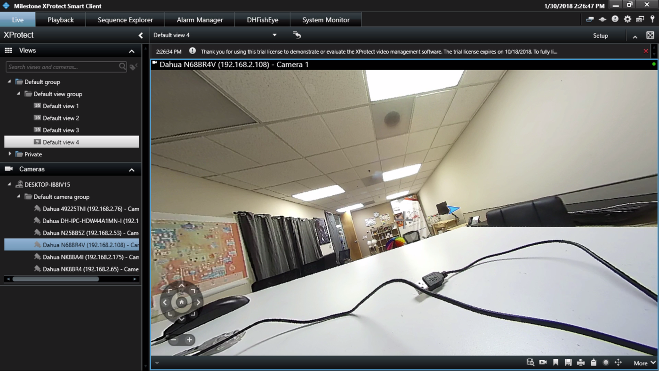659x371 pixels.
Task: Select camera Dahua 49225TNI (192.168.2.76)
Action: point(86,209)
